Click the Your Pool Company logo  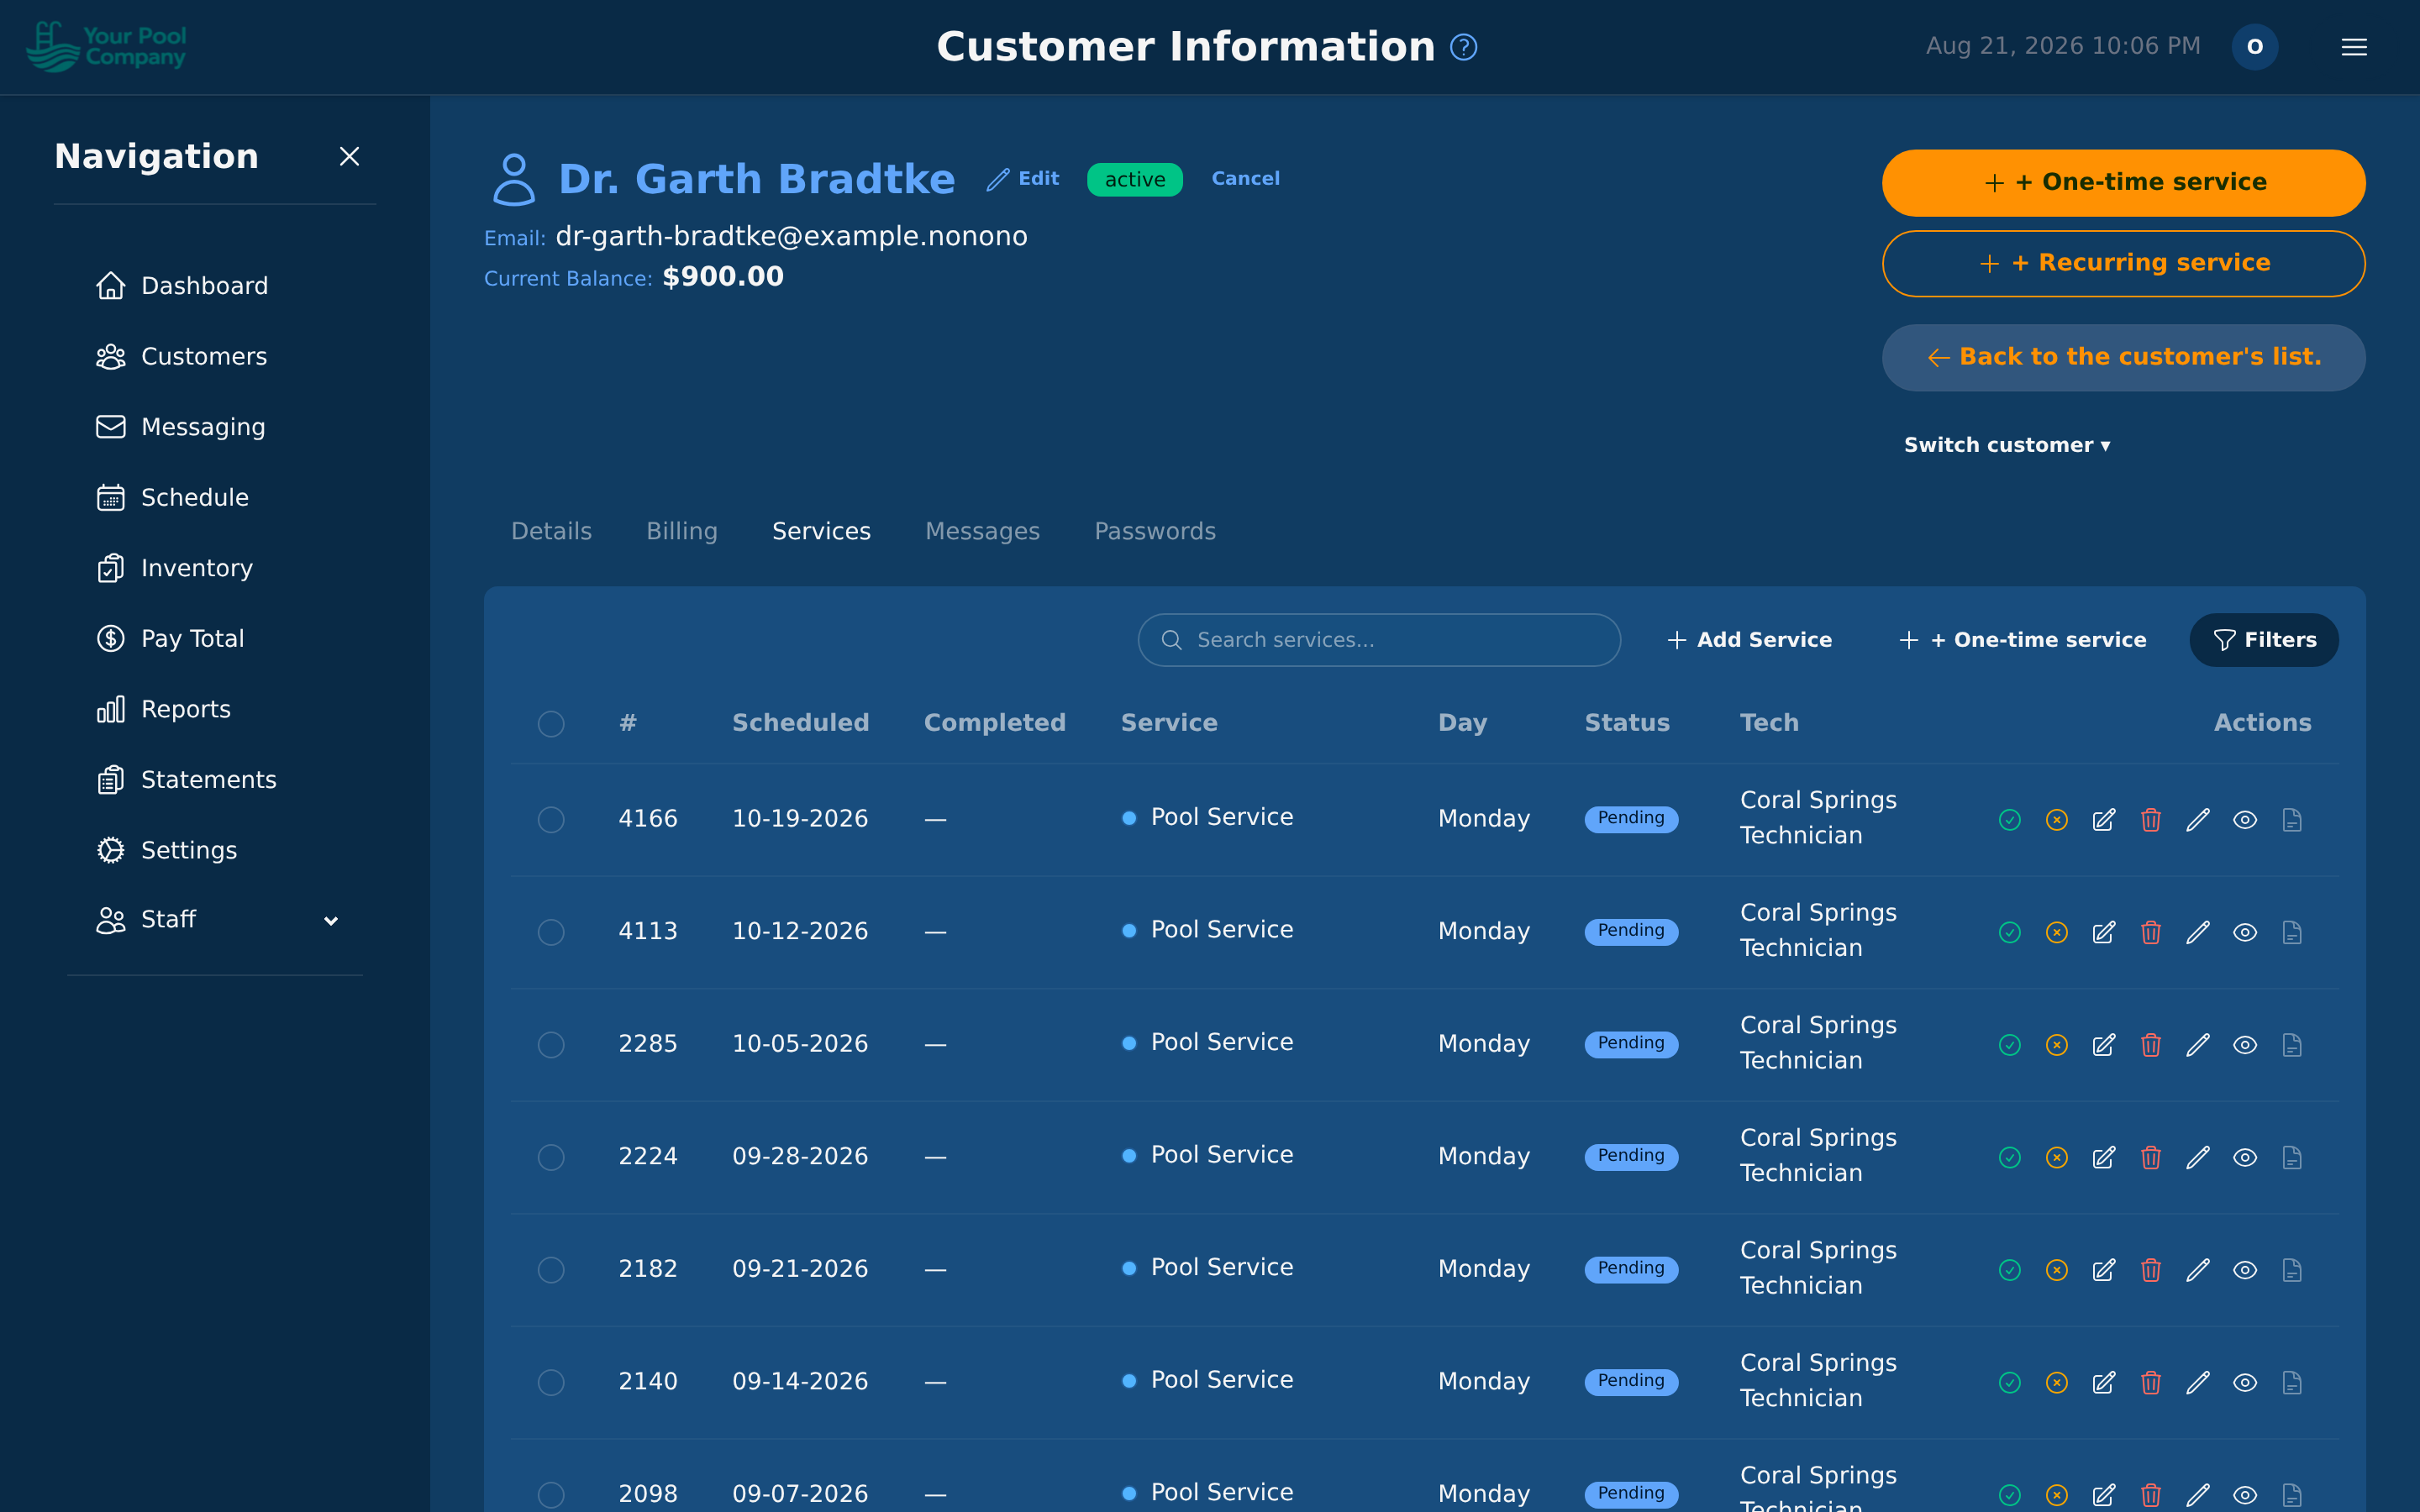106,47
